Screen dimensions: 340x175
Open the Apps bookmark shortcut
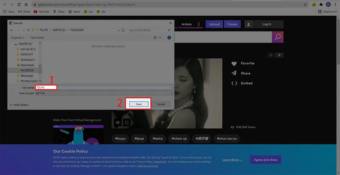[8, 12]
